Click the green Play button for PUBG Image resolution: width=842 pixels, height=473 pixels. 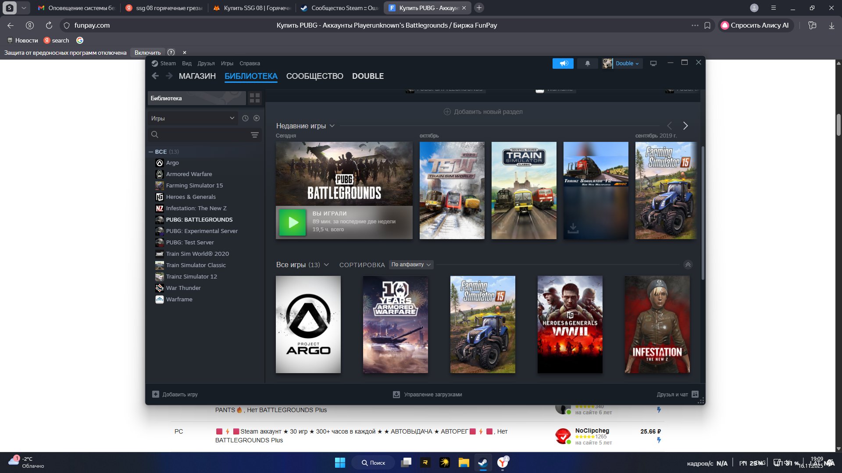tap(293, 222)
